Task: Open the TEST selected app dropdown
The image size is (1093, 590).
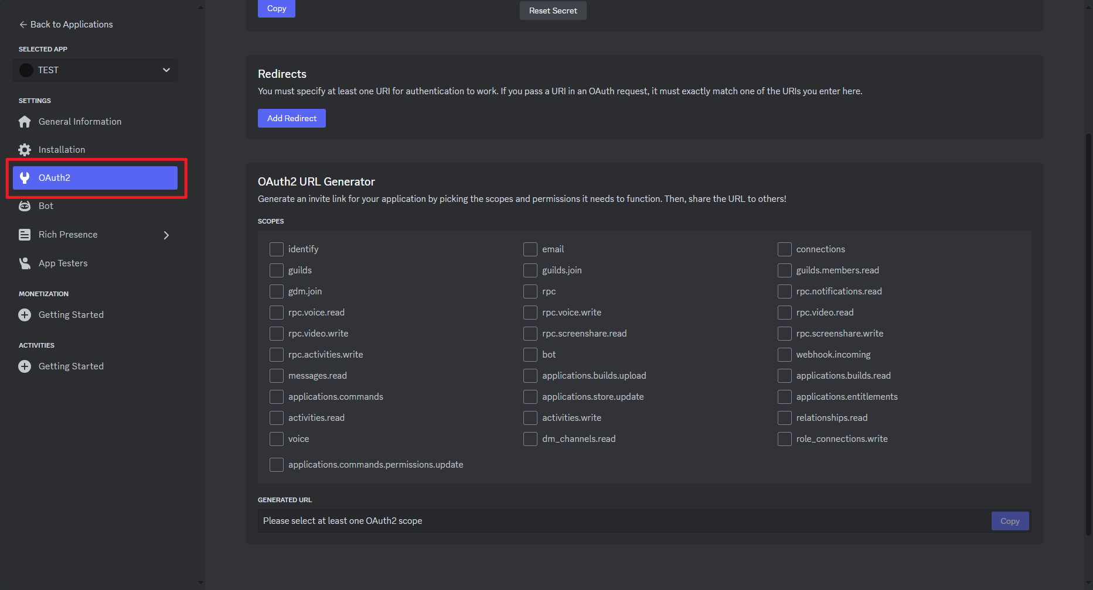Action: tap(95, 70)
